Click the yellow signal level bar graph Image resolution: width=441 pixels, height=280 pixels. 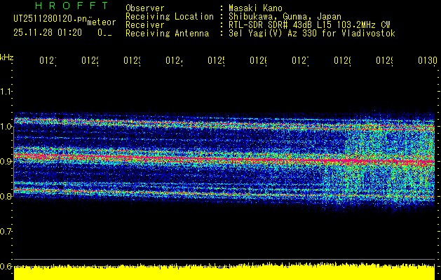pyautogui.click(x=224, y=272)
